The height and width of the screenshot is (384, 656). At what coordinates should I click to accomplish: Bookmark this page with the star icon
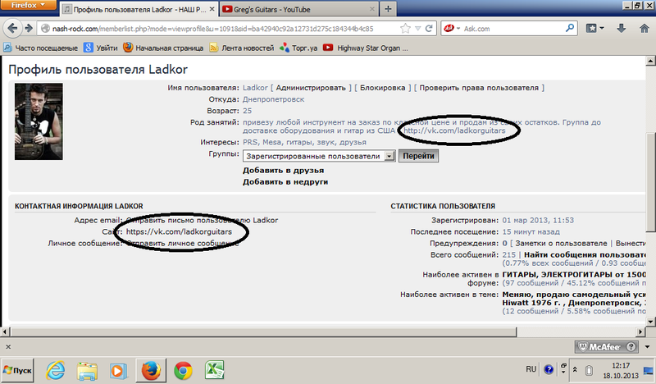(x=405, y=29)
